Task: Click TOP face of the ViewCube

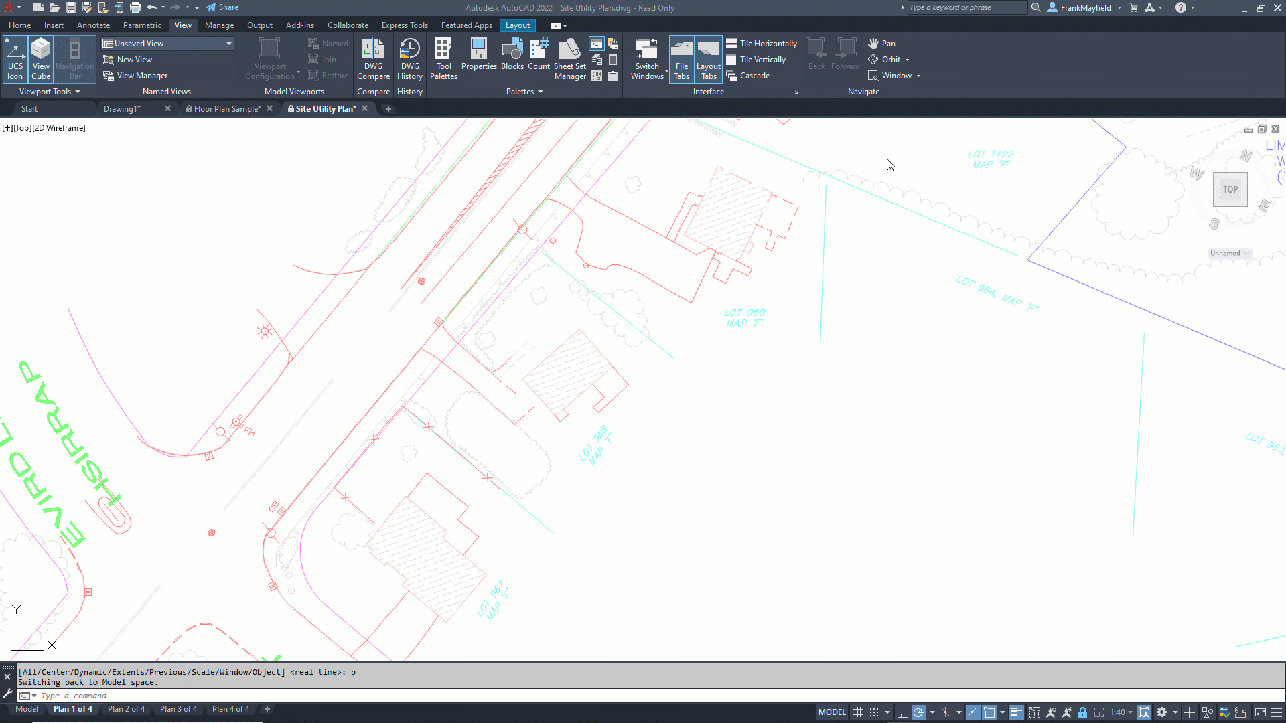Action: tap(1230, 189)
